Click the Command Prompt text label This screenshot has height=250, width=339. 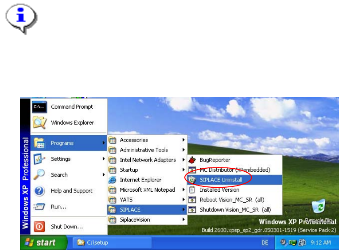72,107
